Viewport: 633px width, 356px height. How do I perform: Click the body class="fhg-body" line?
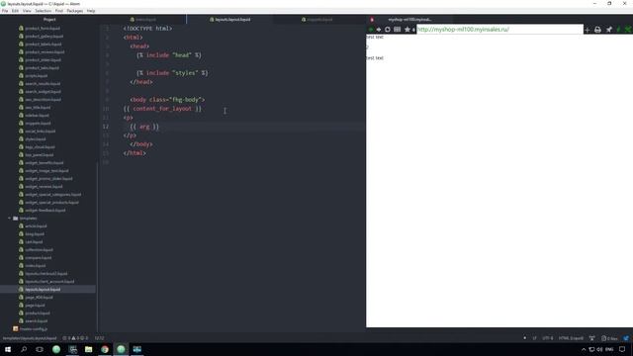(x=167, y=100)
